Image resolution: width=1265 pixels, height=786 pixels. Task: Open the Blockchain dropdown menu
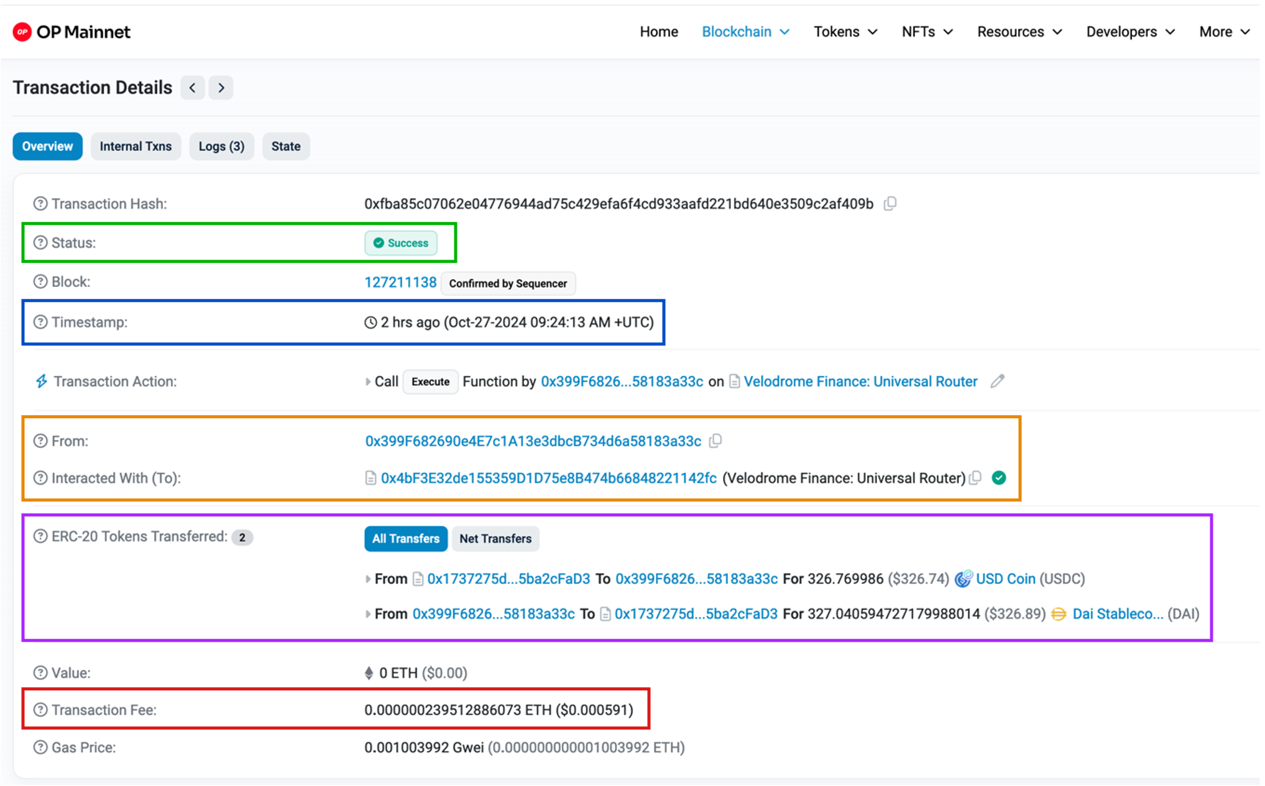tap(745, 32)
